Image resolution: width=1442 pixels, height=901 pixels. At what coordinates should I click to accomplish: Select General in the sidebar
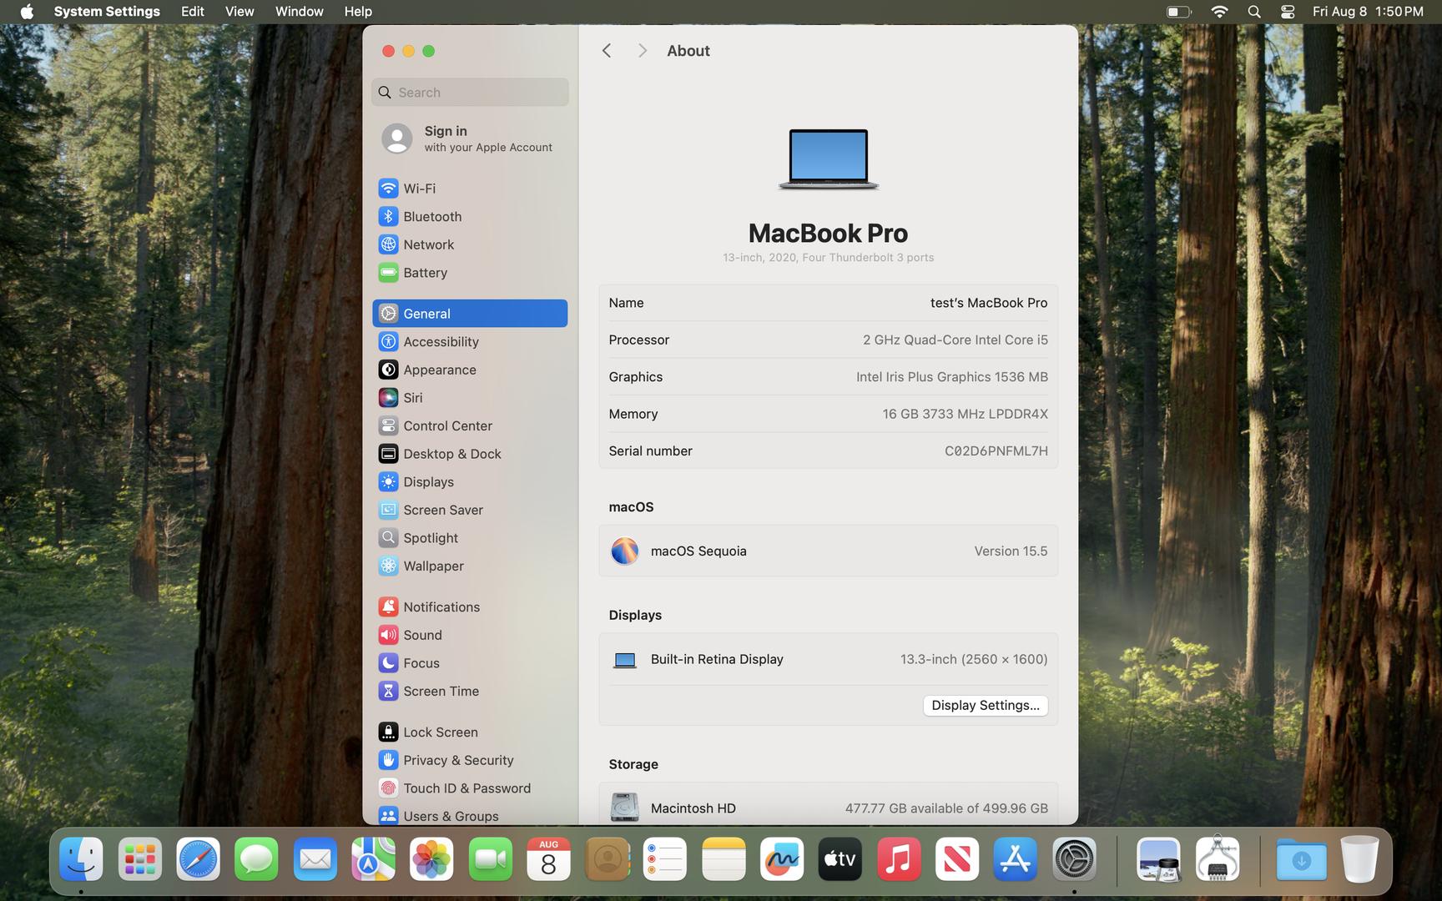point(470,314)
